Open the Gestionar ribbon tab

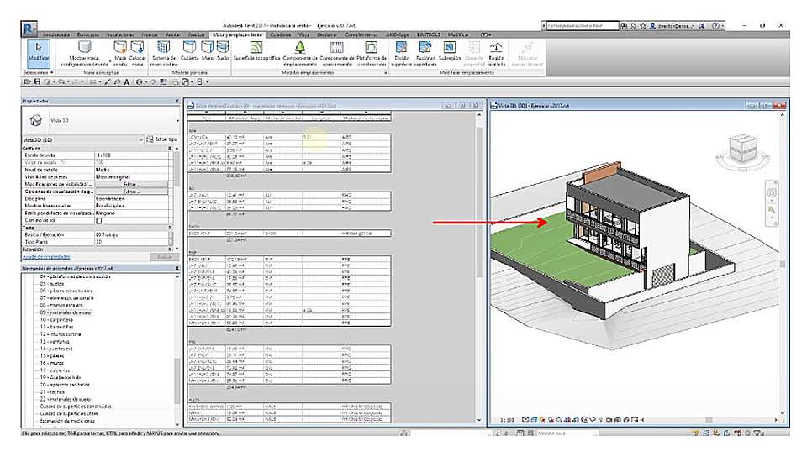point(327,35)
